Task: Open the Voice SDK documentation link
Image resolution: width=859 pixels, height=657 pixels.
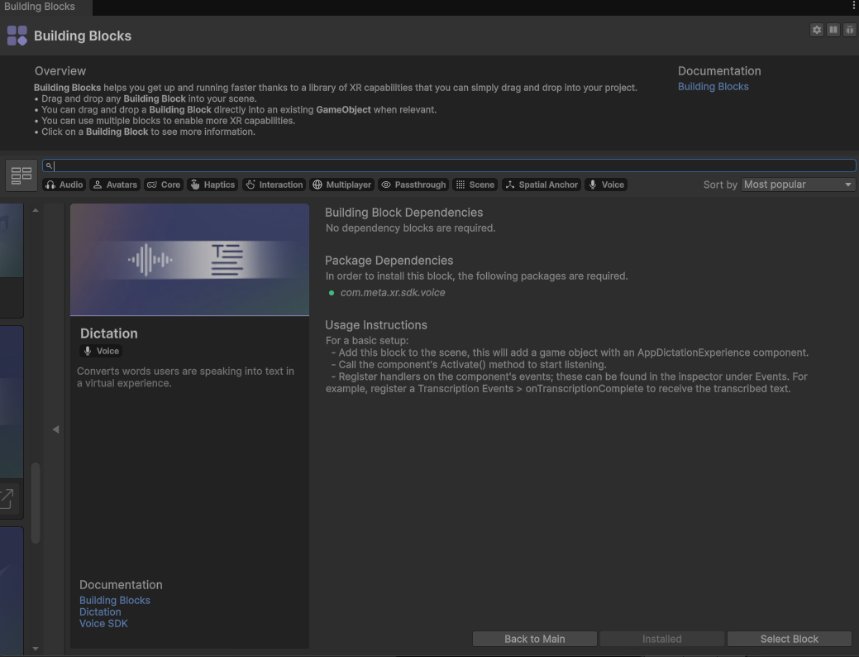Action: [x=103, y=623]
